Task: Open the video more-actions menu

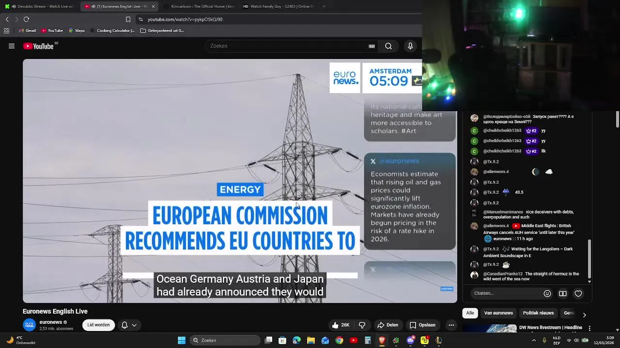Action: click(x=451, y=325)
